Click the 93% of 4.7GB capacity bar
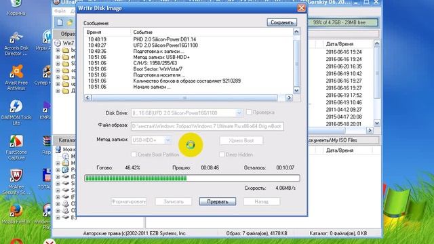 pos(343,22)
